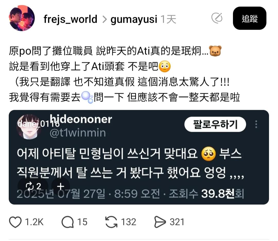Follow frejs_world with the 追蹤 button

(250, 18)
